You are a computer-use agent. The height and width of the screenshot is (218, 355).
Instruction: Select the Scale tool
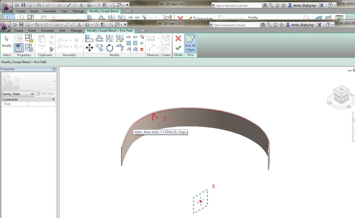click(135, 43)
